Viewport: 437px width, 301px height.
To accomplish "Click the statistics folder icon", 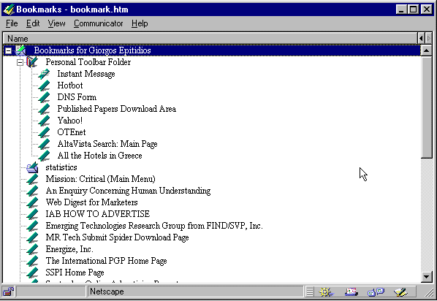I will (x=32, y=167).
